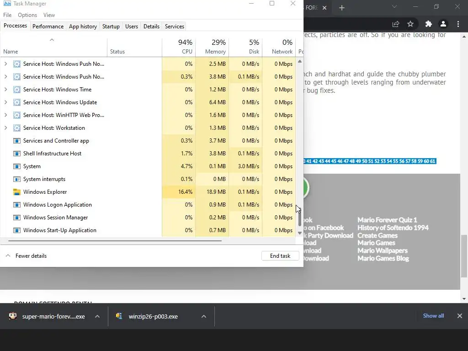Expand the Service Host: Windows Time row
This screenshot has width=468, height=351.
pos(5,90)
